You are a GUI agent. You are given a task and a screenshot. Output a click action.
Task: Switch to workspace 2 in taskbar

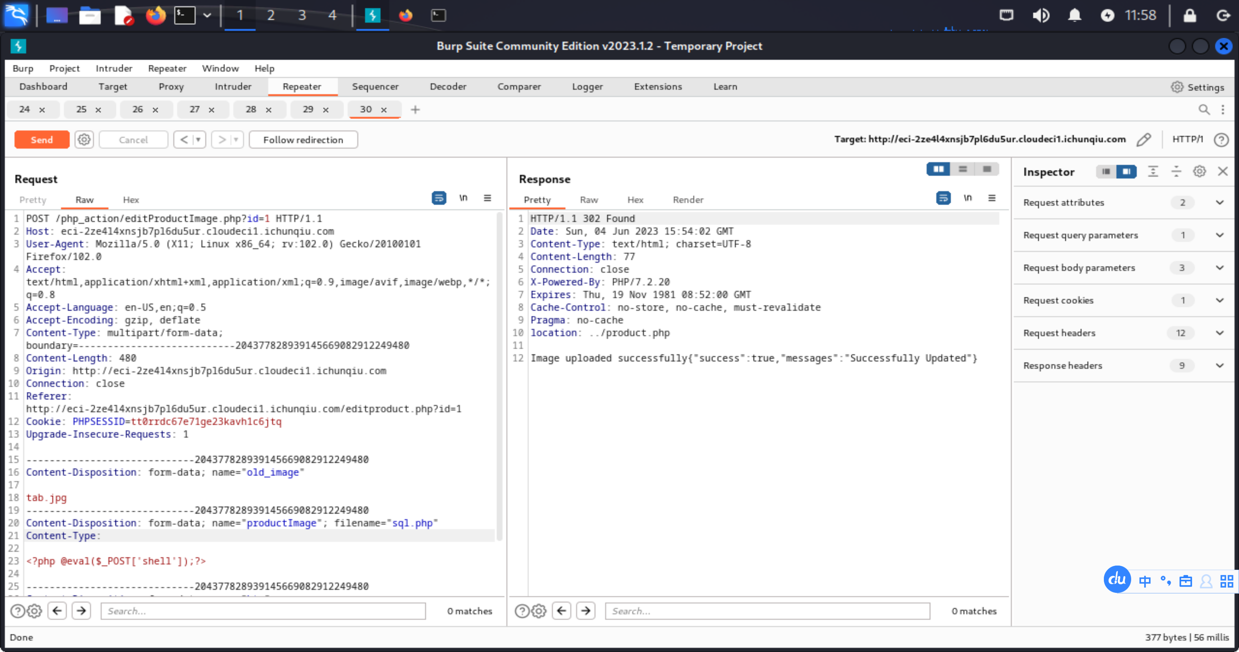click(x=271, y=15)
